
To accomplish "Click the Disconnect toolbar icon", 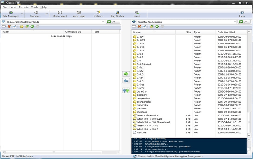I will [x=60, y=14].
